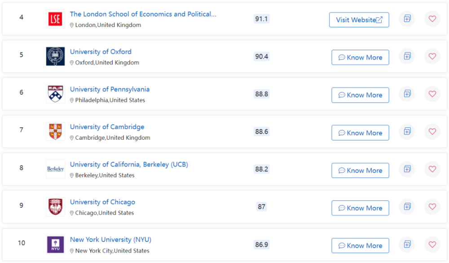Add University of Chicago to compare
This screenshot has width=449, height=263.
[x=407, y=207]
